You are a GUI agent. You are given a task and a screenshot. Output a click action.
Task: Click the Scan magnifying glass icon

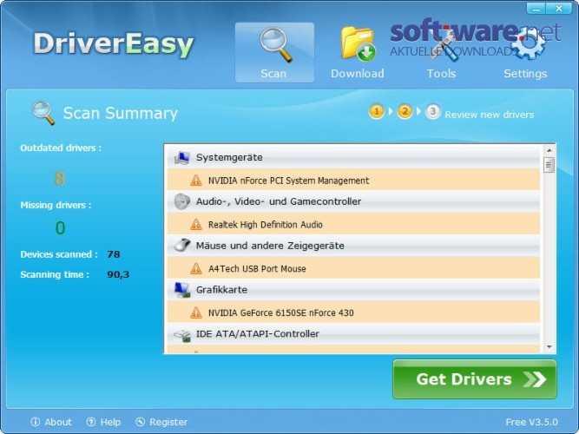276,44
